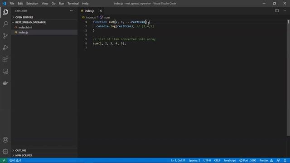Open the Accounts icon

click(5, 140)
